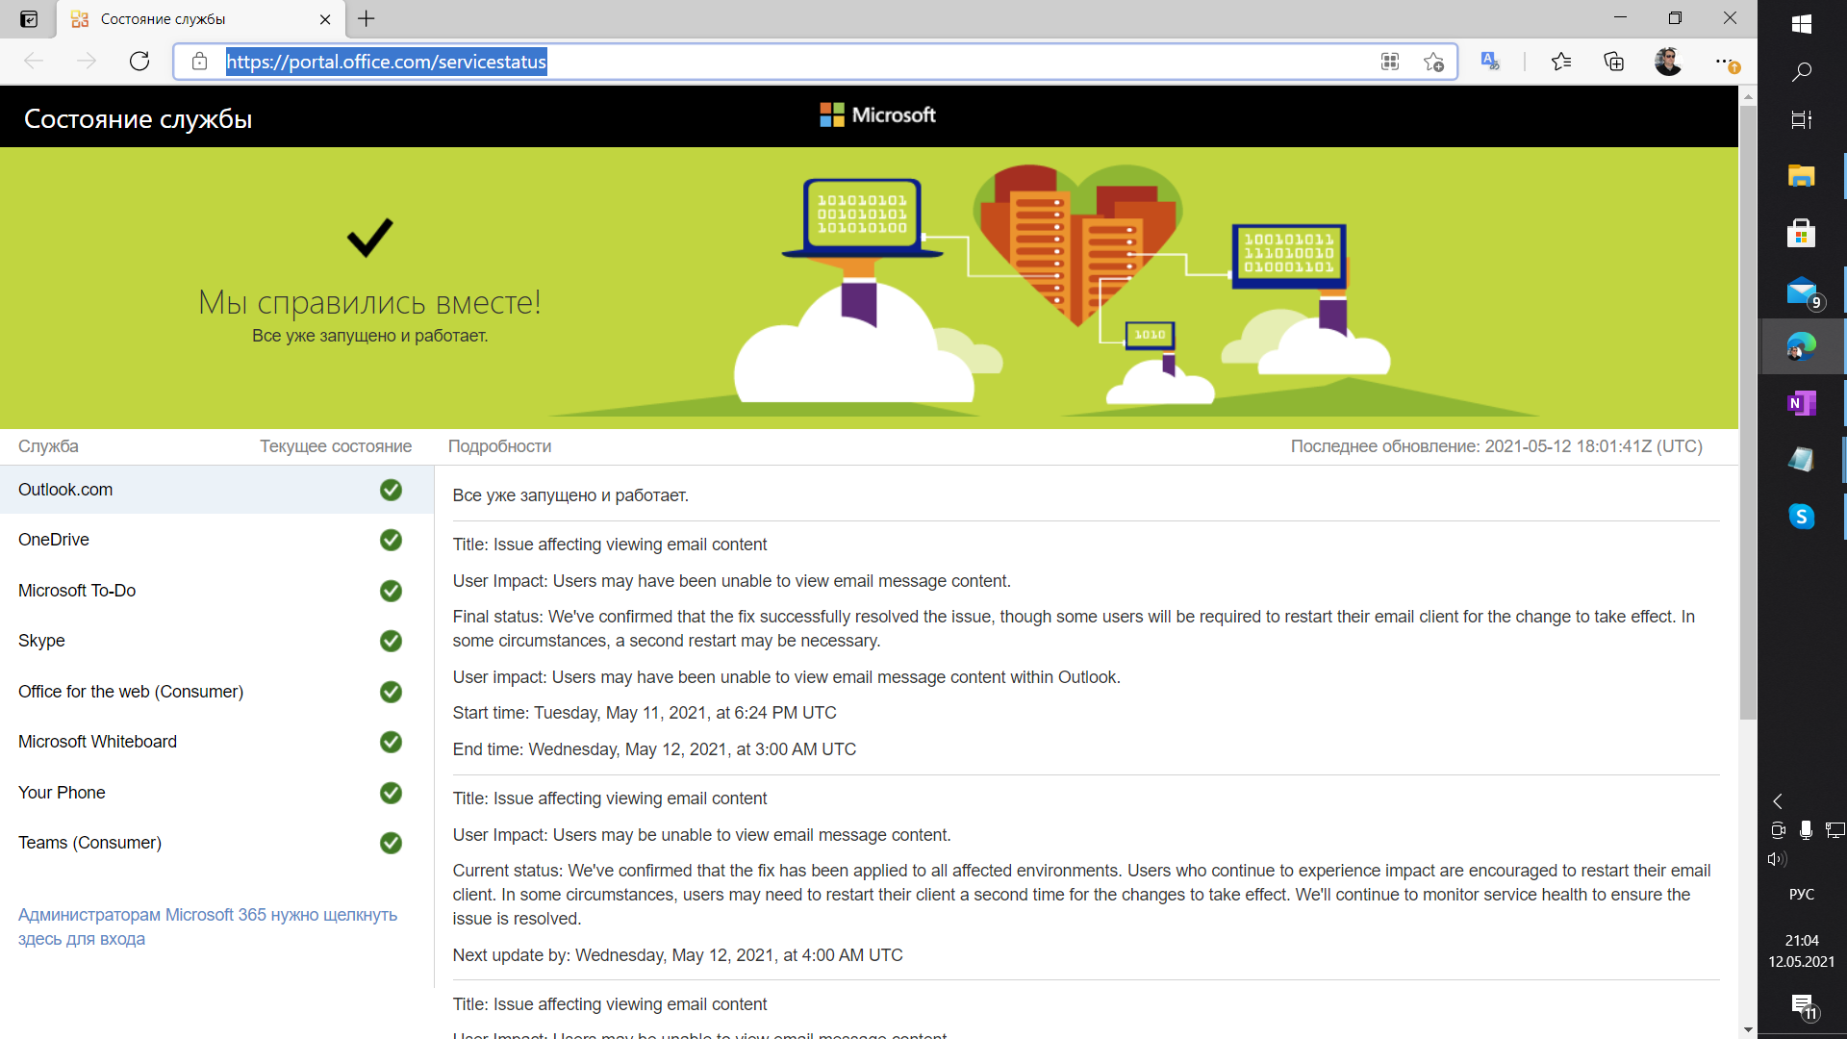This screenshot has width=1847, height=1039.
Task: Click the Microsoft To-Do status checkmark
Action: [391, 591]
